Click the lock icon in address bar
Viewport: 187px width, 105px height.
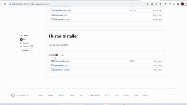(x=10, y=4)
